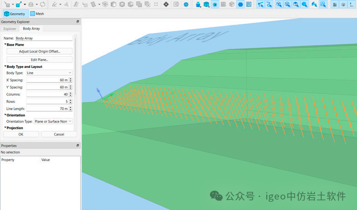Click the Columns stepper arrows

click(x=71, y=94)
